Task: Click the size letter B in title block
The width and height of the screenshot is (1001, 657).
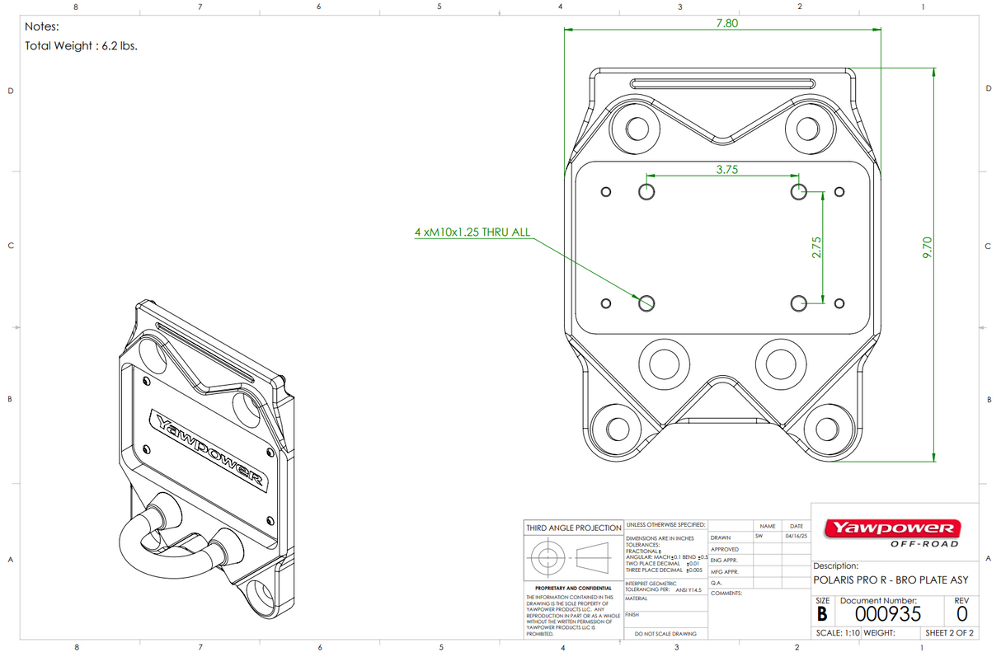Action: [x=821, y=615]
